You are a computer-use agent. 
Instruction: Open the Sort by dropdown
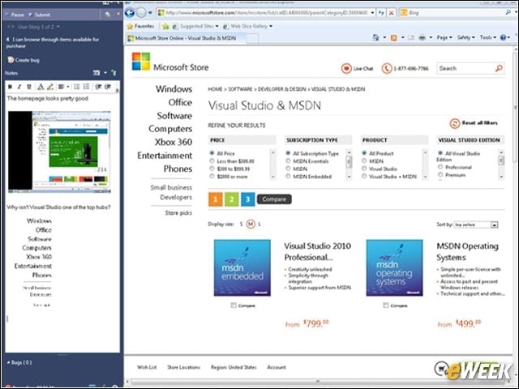476,224
